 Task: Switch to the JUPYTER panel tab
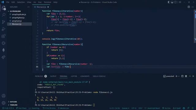(x=74, y=76)
